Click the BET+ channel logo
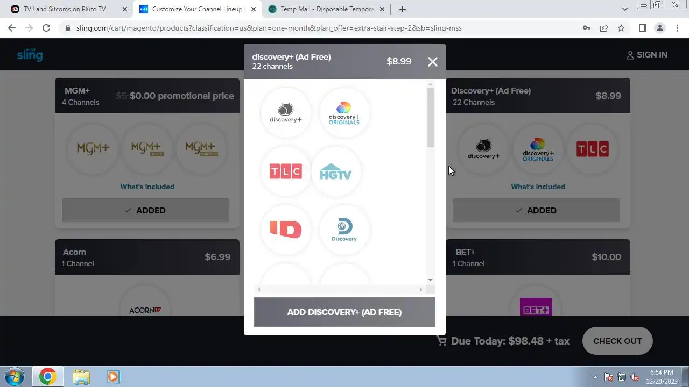Viewport: 689px width, 387px height. pyautogui.click(x=536, y=306)
